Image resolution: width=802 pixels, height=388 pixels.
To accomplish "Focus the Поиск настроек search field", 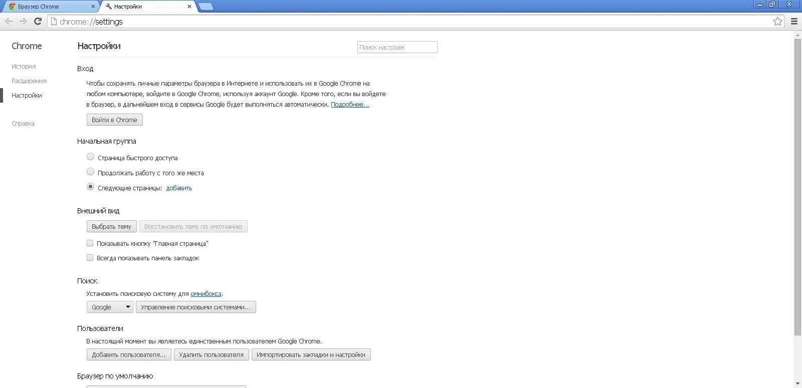I will (397, 47).
